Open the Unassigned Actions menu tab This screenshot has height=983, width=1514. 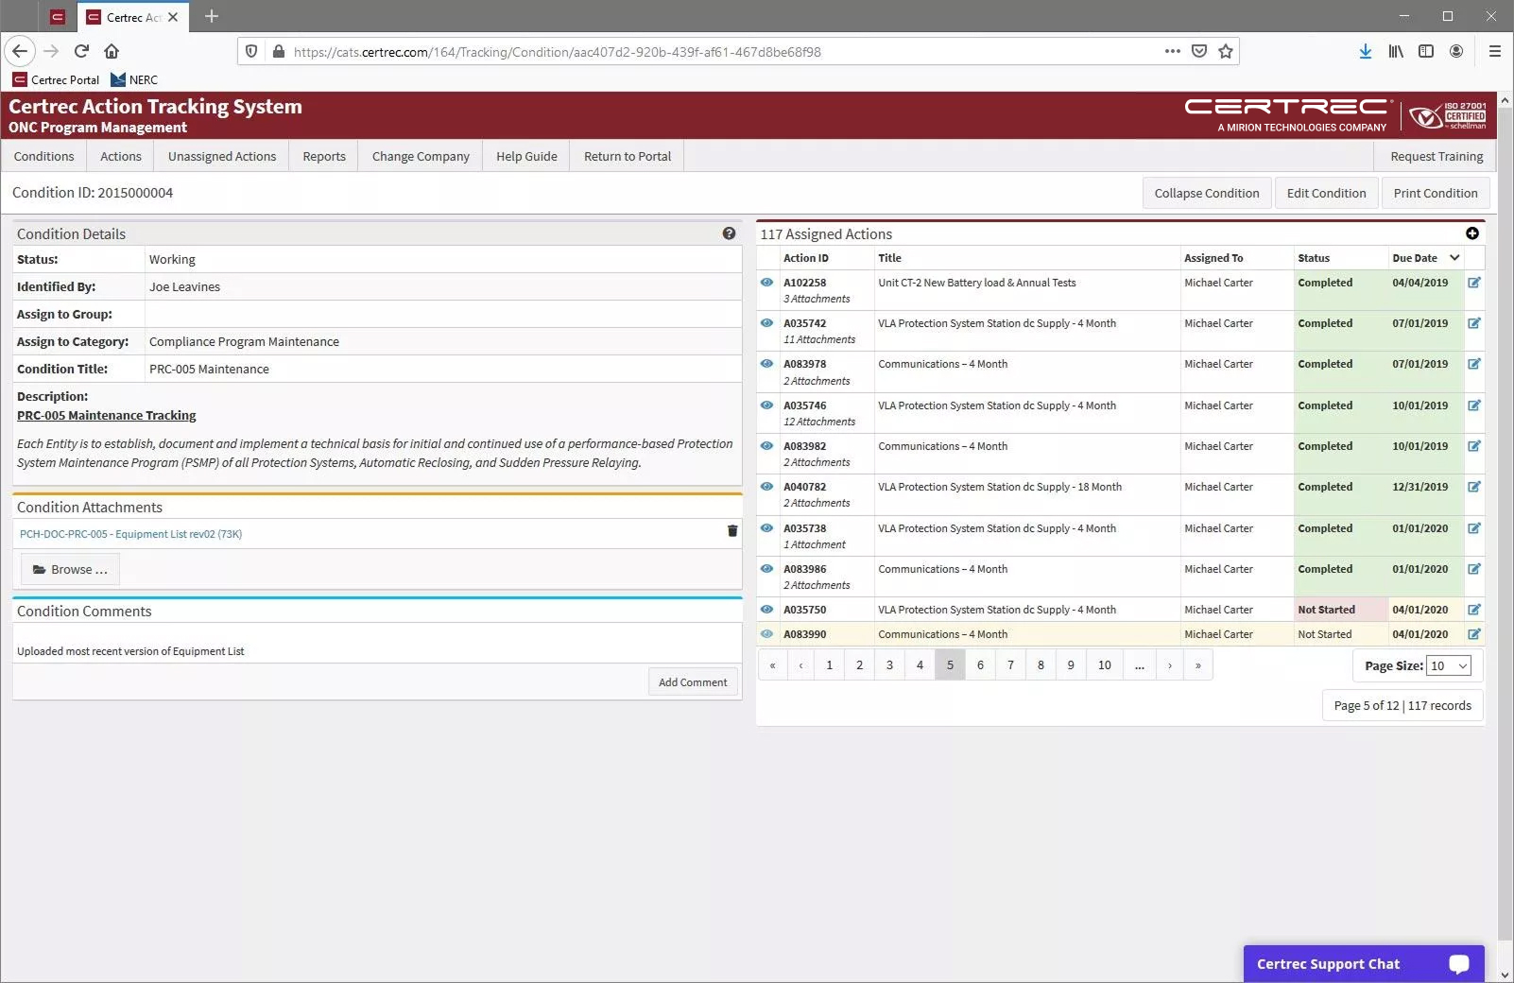[222, 156]
